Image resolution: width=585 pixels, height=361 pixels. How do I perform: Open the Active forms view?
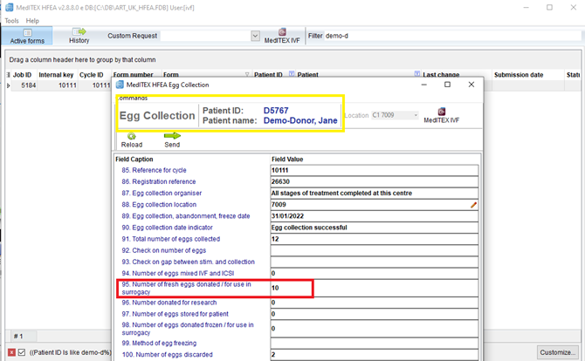(27, 36)
